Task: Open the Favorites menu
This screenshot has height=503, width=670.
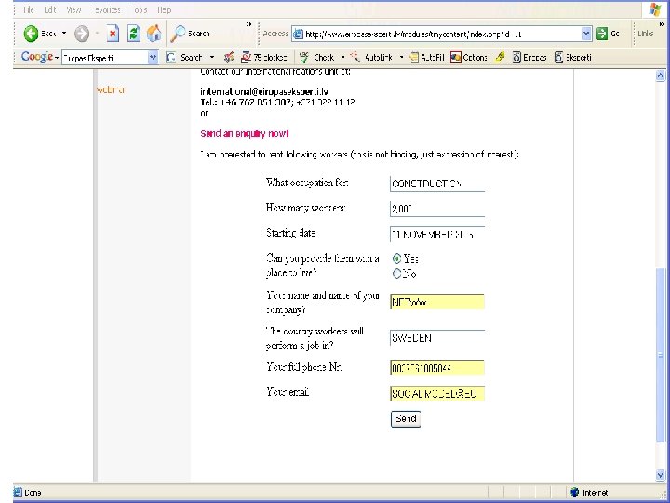Action: [x=106, y=9]
